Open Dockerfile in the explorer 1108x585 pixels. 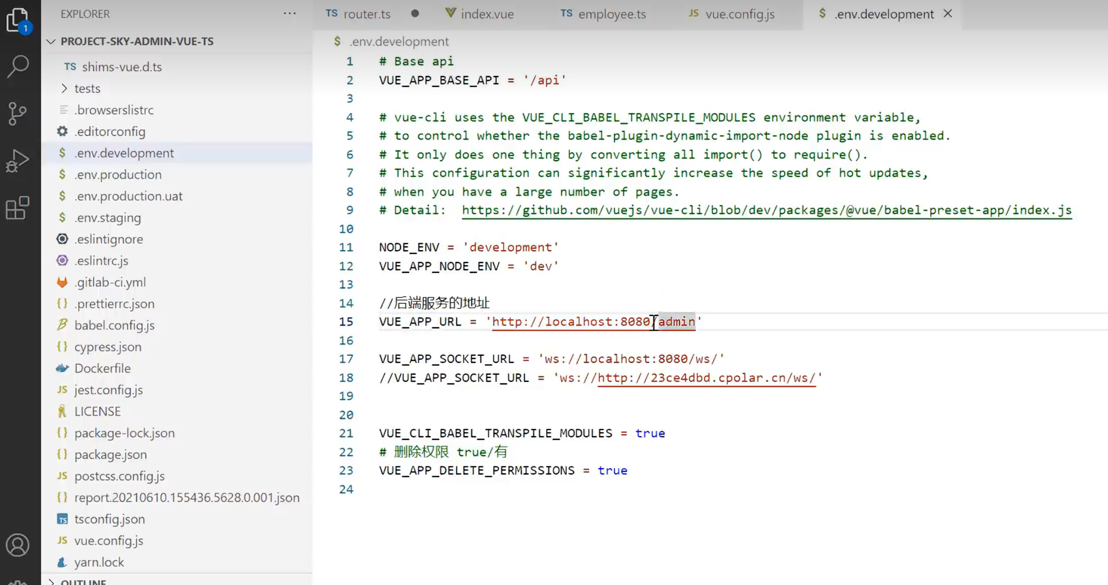[102, 368]
